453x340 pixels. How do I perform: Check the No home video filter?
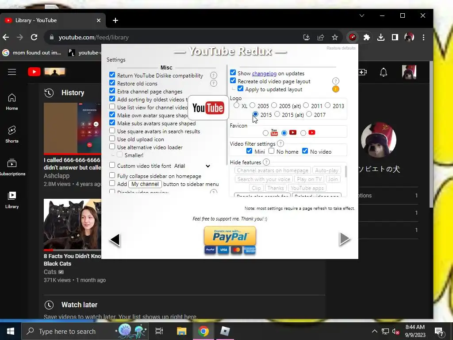(271, 151)
